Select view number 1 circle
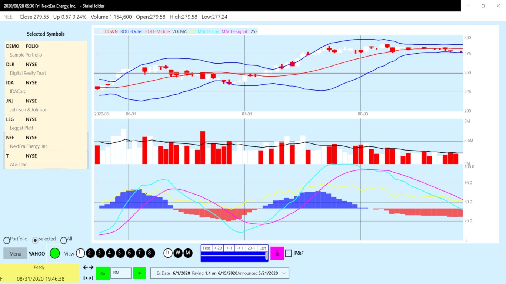The image size is (506, 284). [80, 253]
